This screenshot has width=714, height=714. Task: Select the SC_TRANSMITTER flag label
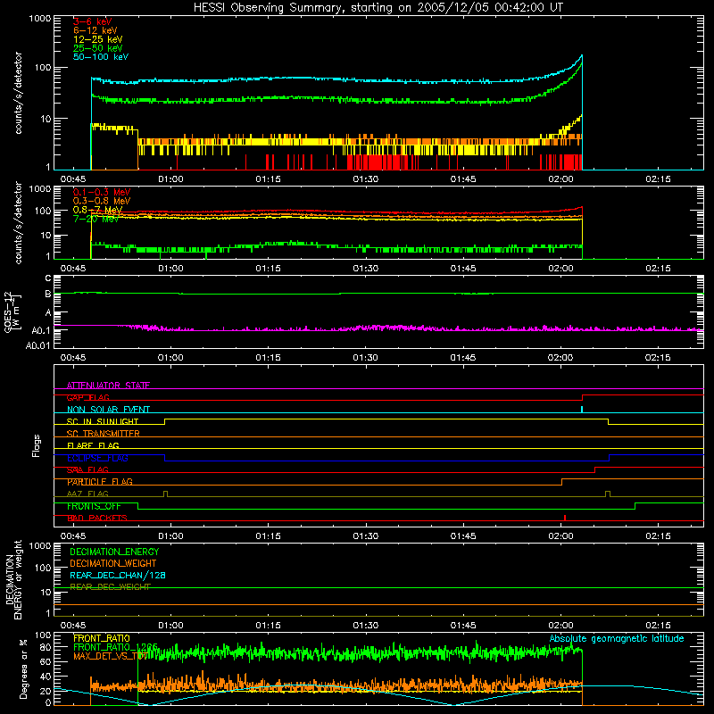click(x=104, y=434)
